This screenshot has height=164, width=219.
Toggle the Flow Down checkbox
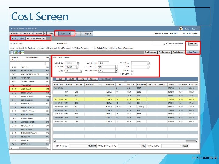pyautogui.click(x=132, y=74)
